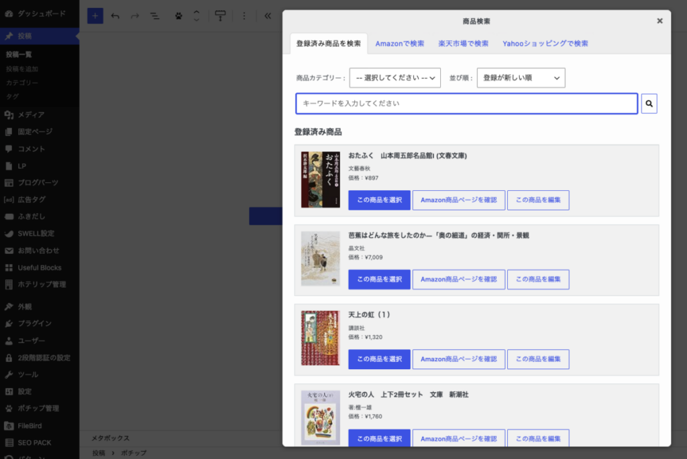Open the block options three-dot menu
The height and width of the screenshot is (459, 687).
click(244, 16)
